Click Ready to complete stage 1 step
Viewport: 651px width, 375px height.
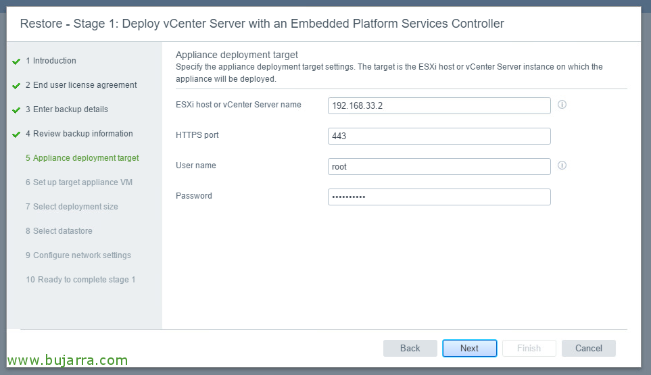[80, 280]
